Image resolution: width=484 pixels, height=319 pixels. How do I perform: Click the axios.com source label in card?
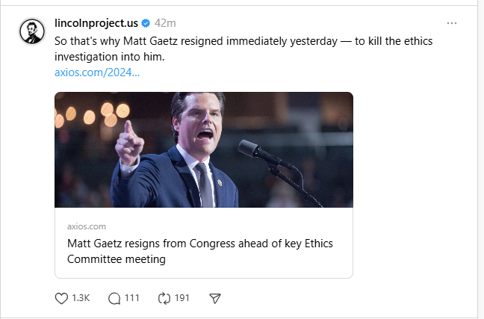(x=87, y=226)
